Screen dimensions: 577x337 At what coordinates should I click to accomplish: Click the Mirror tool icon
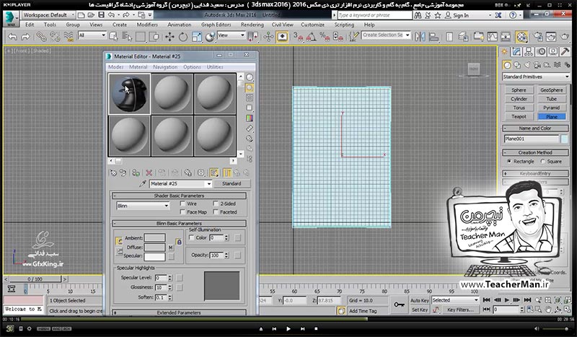coord(420,37)
